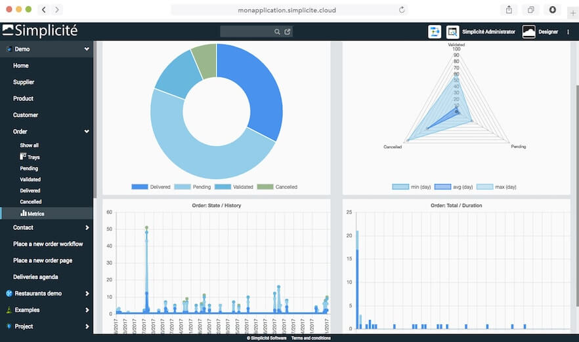The image size is (579, 342).
Task: Click the Designer user name
Action: pyautogui.click(x=548, y=31)
